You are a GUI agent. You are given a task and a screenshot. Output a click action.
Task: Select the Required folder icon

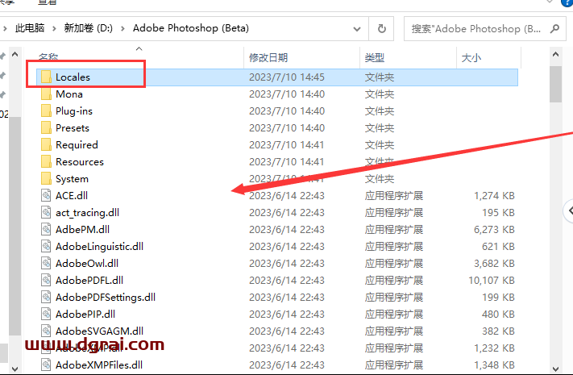[46, 145]
